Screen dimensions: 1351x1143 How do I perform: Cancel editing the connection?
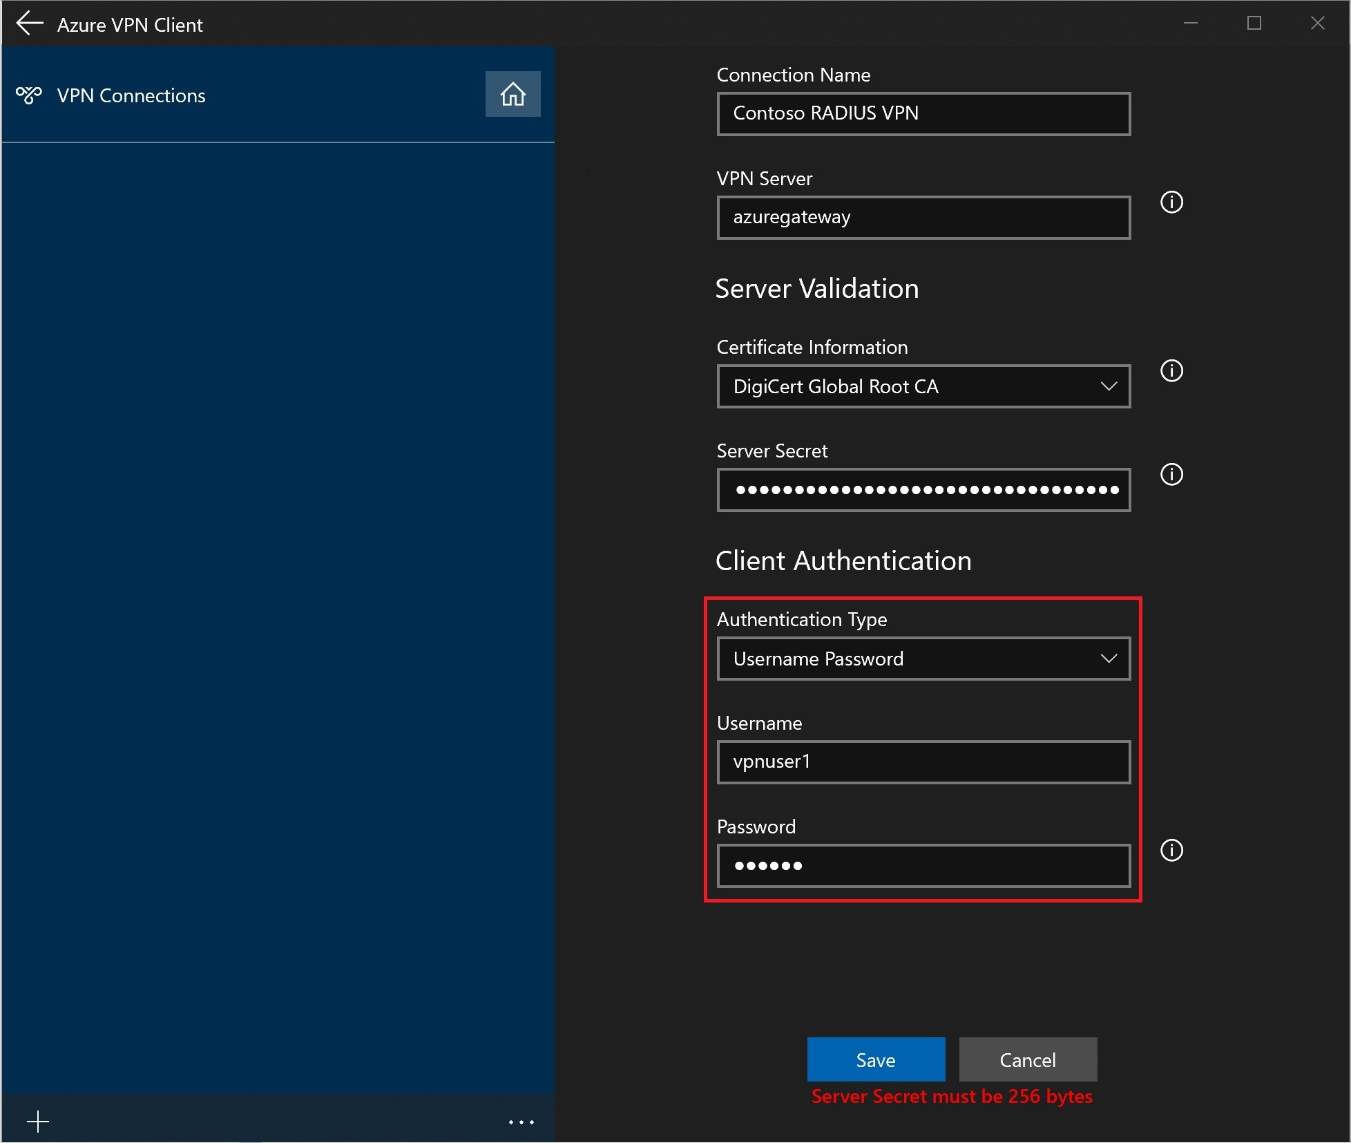[1028, 1059]
